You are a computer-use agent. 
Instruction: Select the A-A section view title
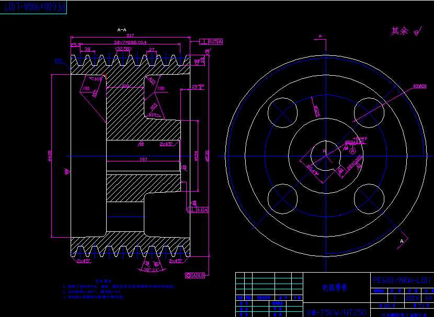(x=122, y=30)
